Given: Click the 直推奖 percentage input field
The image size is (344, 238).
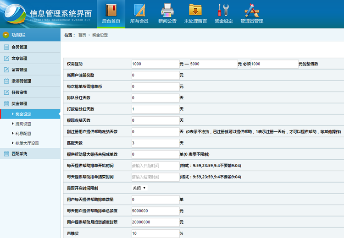Looking at the screenshot, I should (155, 233).
